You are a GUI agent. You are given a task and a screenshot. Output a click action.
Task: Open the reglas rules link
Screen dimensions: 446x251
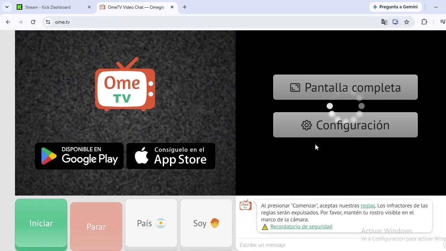coord(368,206)
